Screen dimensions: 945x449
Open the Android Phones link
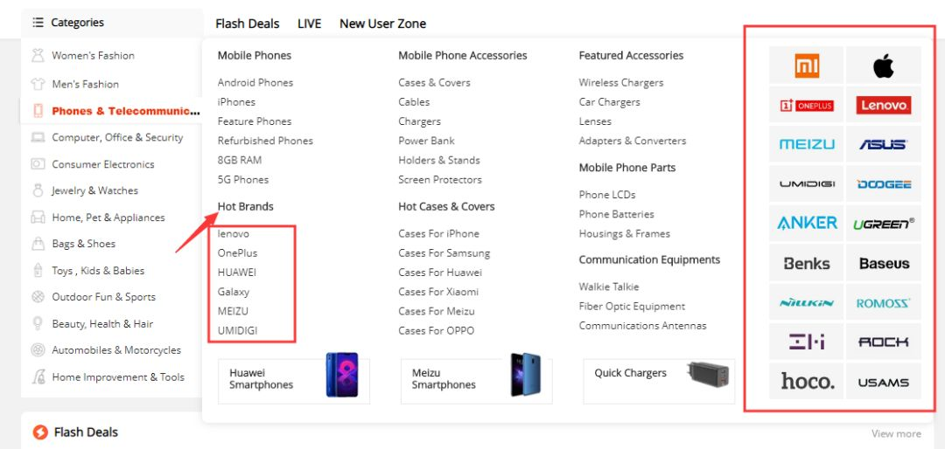point(255,83)
